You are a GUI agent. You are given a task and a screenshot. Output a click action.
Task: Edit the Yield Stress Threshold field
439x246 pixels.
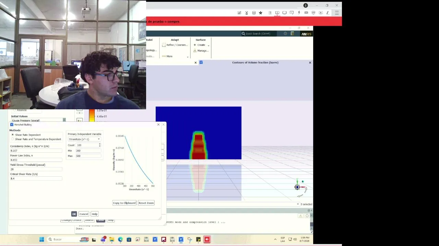(36, 169)
